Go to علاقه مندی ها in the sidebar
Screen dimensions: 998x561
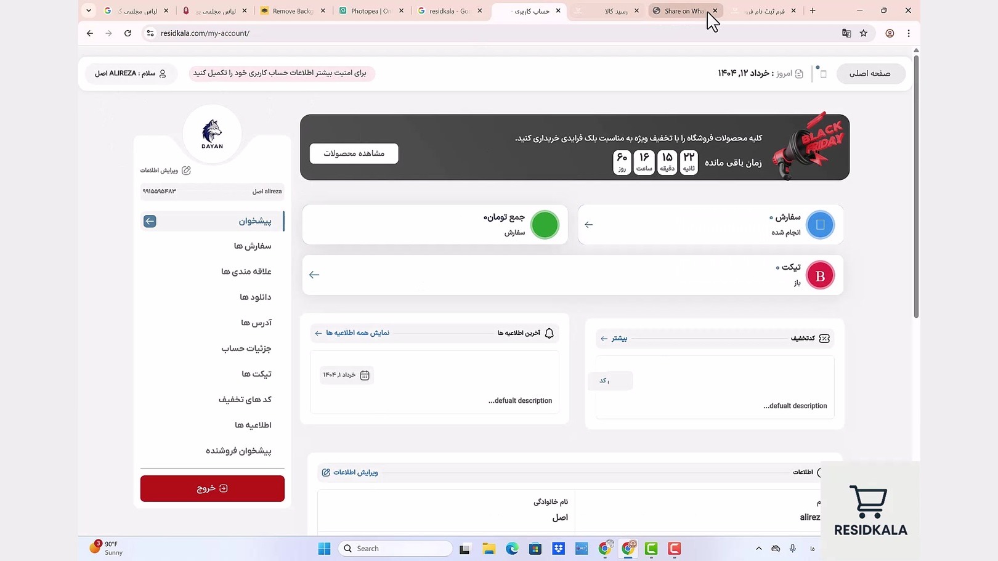(246, 272)
